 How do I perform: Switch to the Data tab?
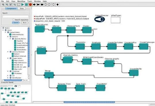[22, 9]
